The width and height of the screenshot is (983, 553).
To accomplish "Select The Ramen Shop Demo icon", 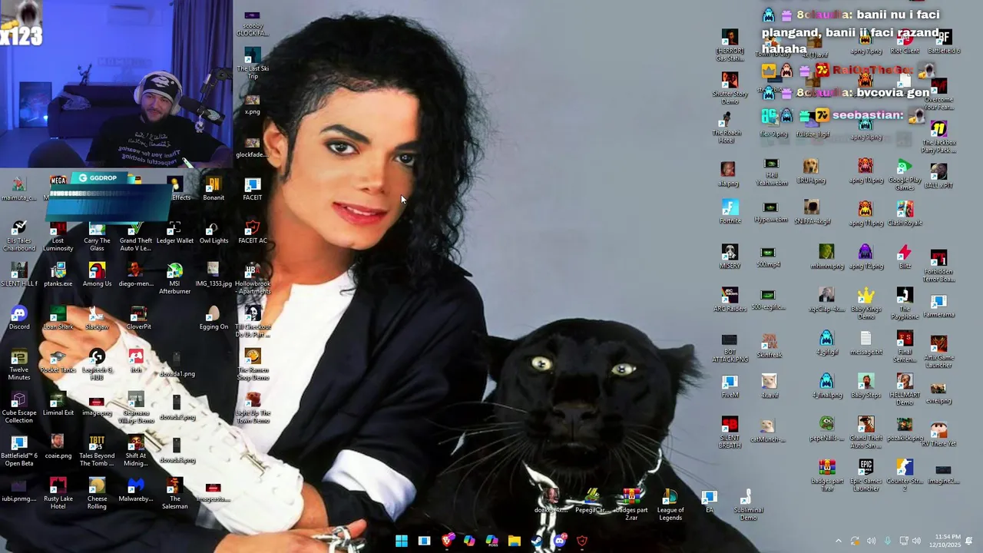I will (253, 365).
